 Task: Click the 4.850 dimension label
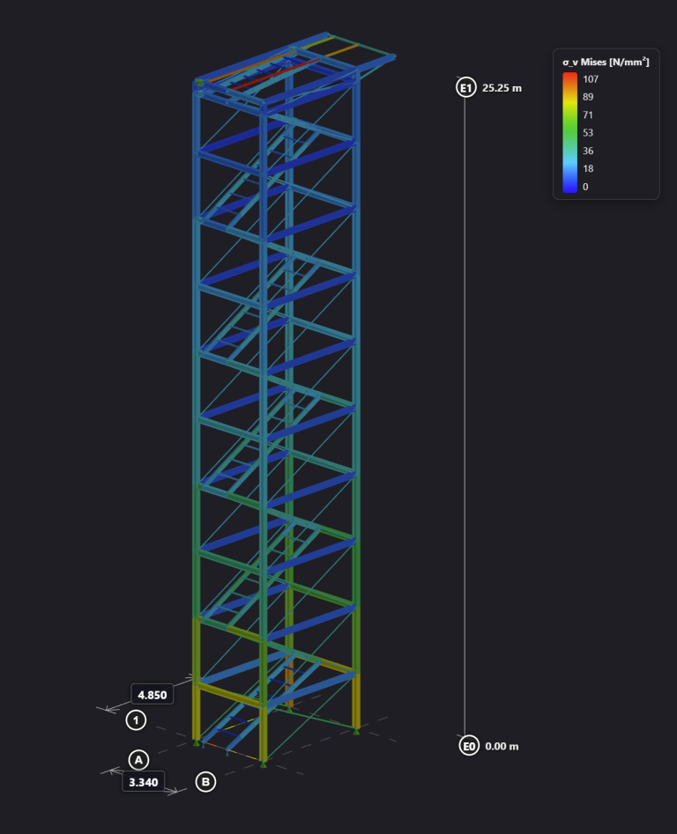[153, 694]
